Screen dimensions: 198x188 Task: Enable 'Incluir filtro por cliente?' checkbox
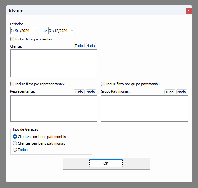click(x=12, y=39)
